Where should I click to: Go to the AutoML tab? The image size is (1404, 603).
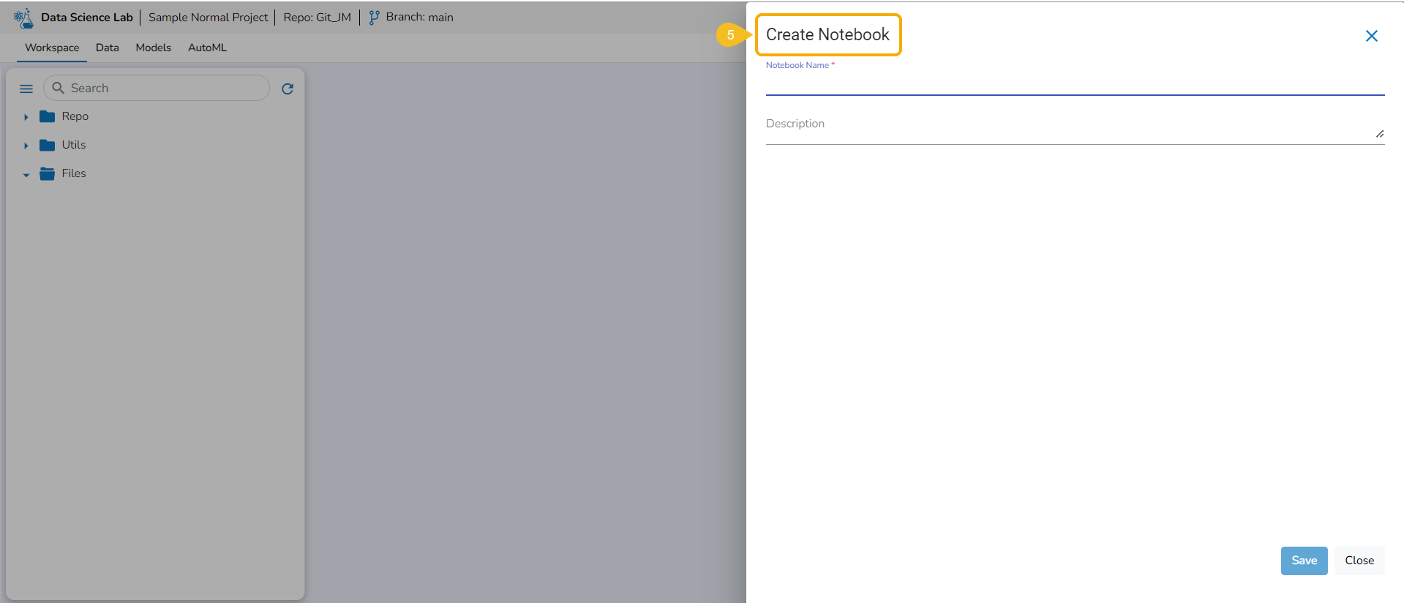207,48
